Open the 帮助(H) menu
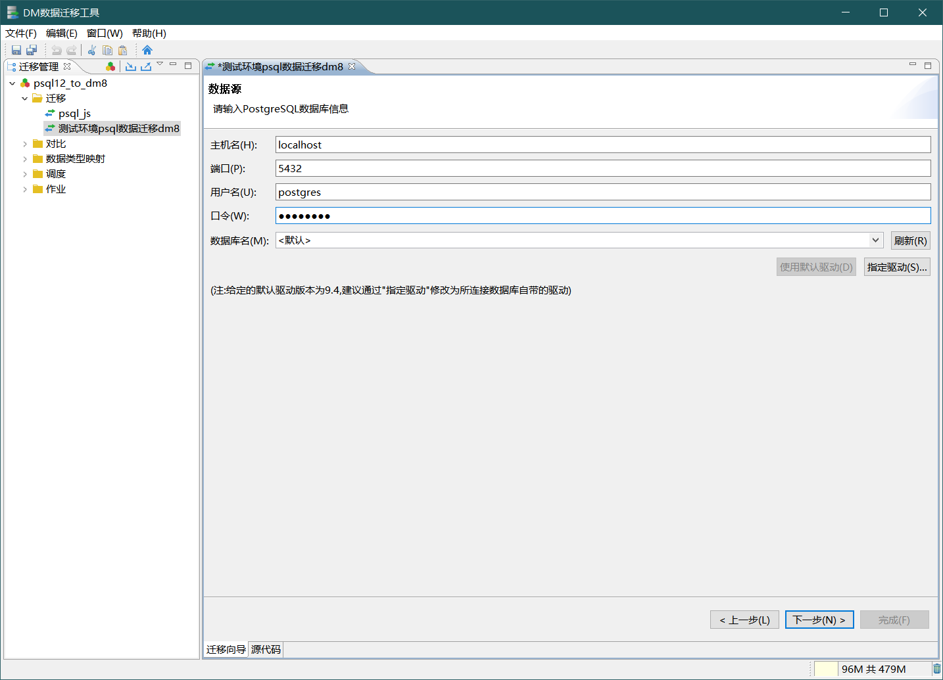 (x=149, y=33)
